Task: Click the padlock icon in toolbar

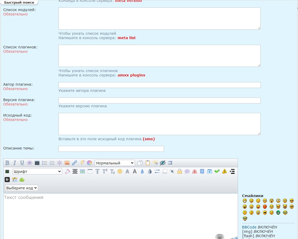Action: pyautogui.click(x=180, y=171)
